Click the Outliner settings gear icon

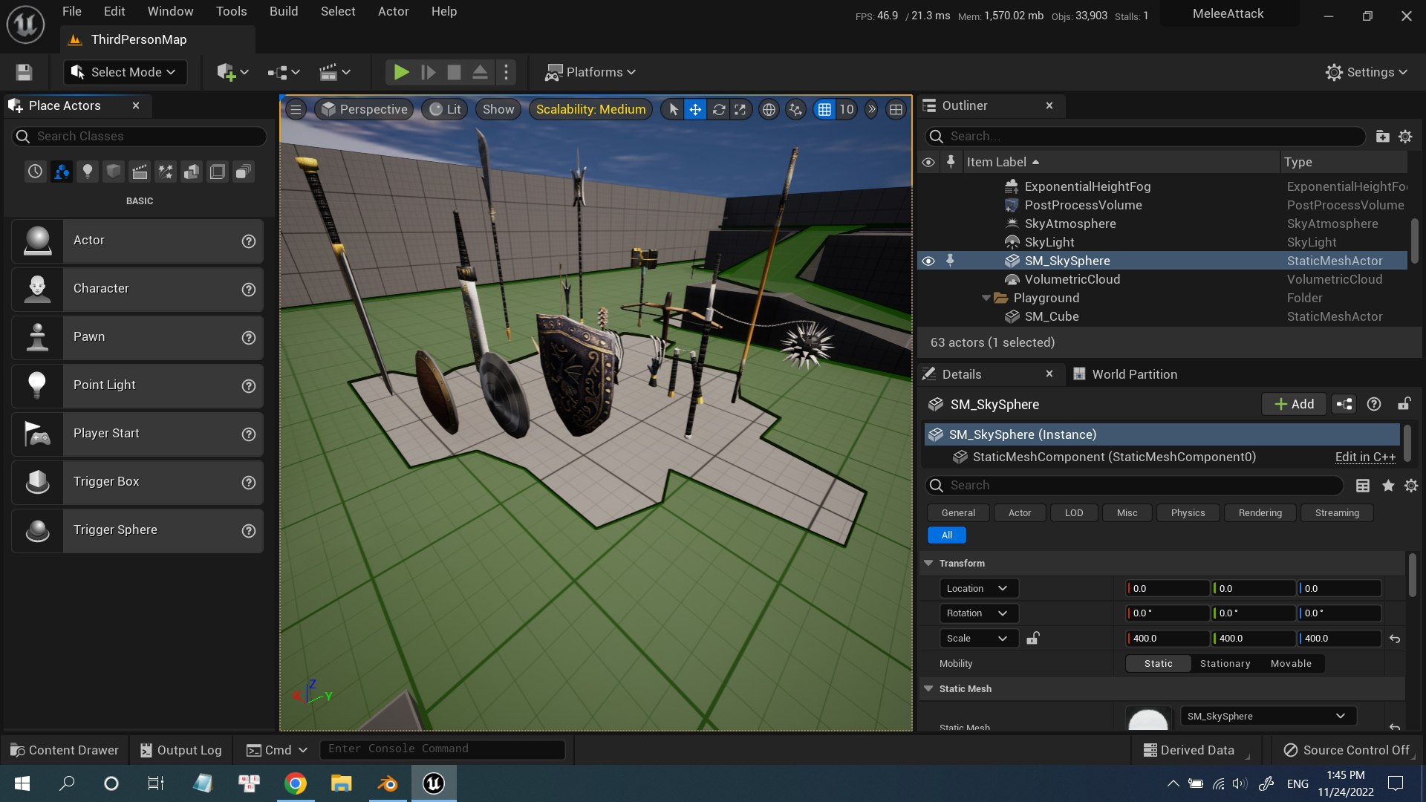coord(1405,137)
